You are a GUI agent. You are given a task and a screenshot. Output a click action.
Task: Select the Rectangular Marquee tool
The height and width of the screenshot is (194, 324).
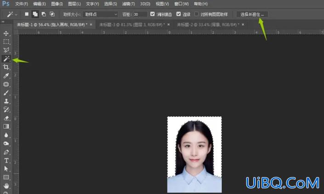(x=6, y=42)
